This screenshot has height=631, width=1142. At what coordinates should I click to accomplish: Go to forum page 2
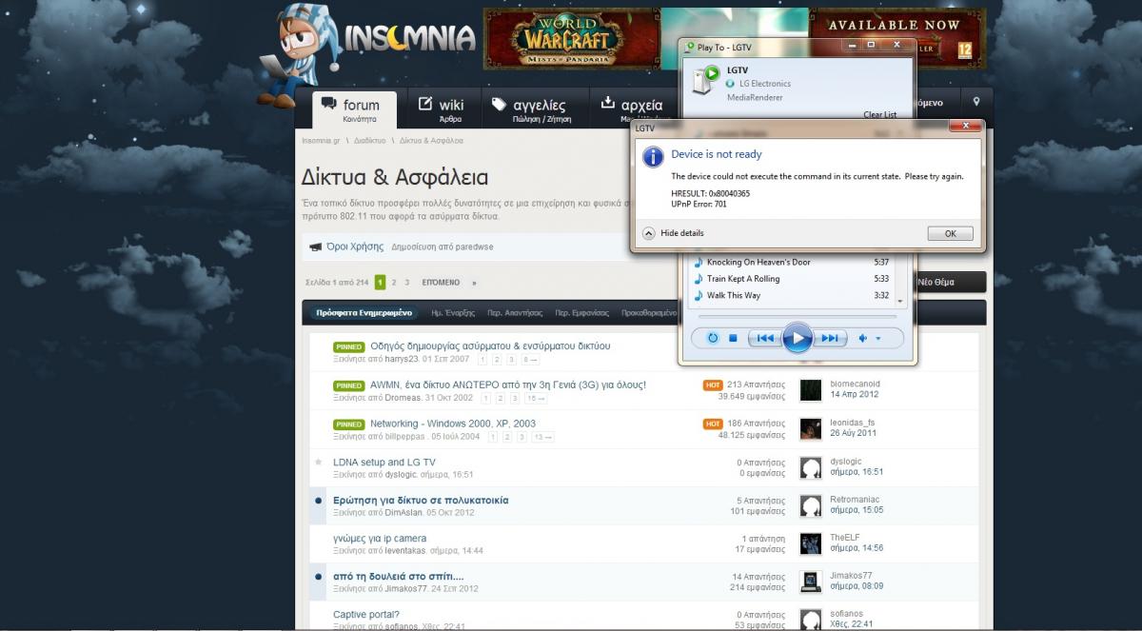pyautogui.click(x=394, y=283)
